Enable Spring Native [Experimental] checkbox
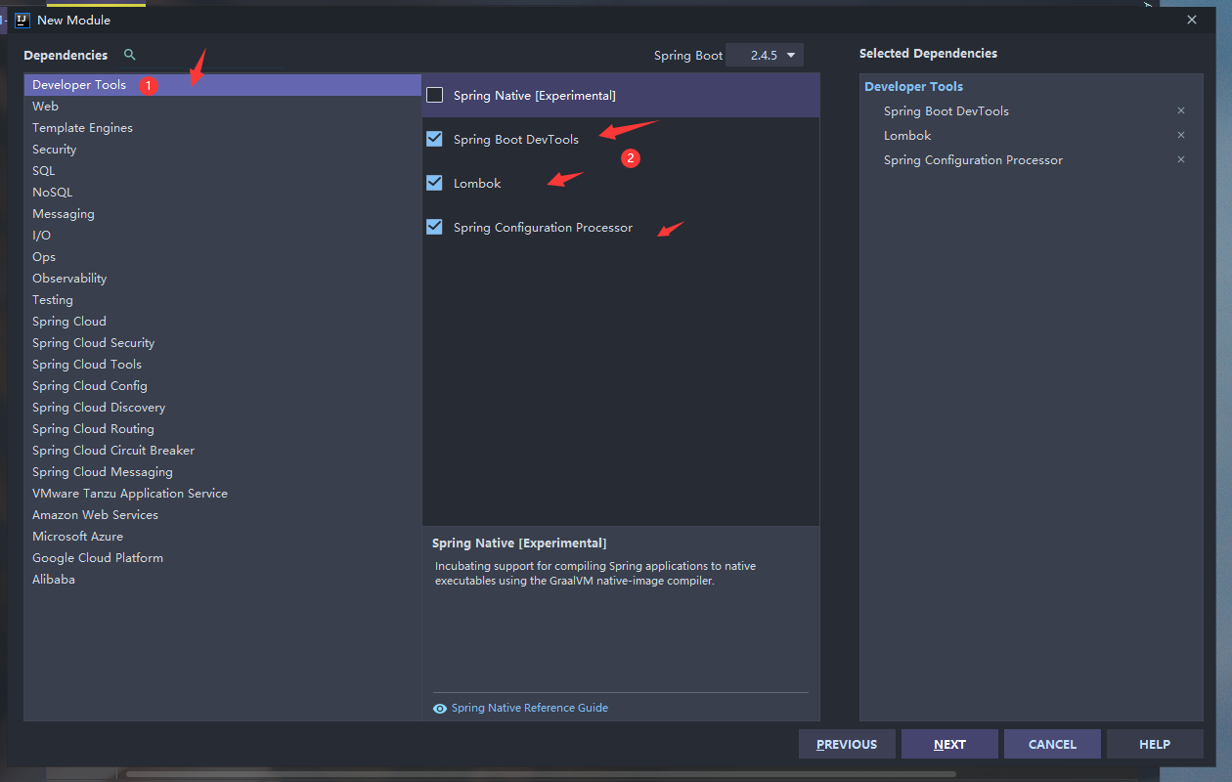The width and height of the screenshot is (1232, 782). (435, 95)
